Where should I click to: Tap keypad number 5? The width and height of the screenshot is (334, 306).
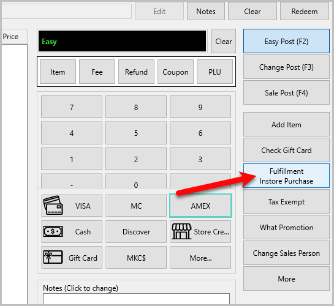click(136, 133)
